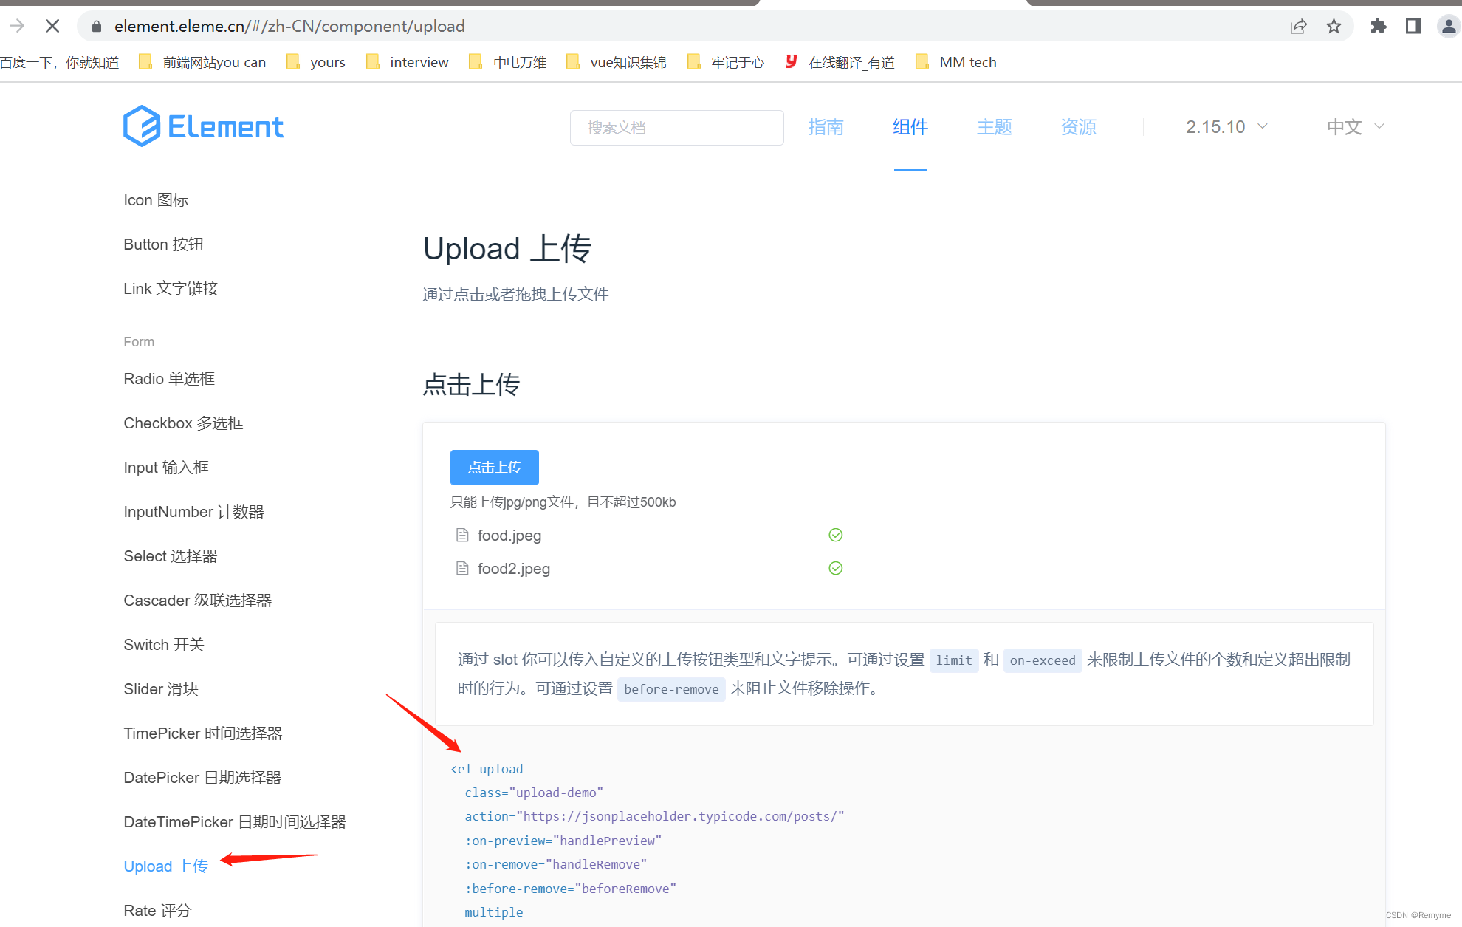Click the share page icon
Screen dimensions: 1462x927
pyautogui.click(x=1298, y=27)
